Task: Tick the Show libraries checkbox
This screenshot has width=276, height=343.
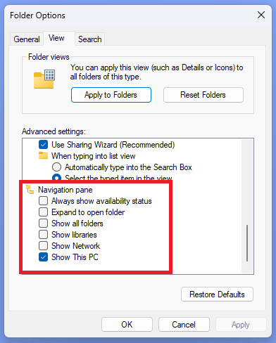Action: [x=43, y=235]
